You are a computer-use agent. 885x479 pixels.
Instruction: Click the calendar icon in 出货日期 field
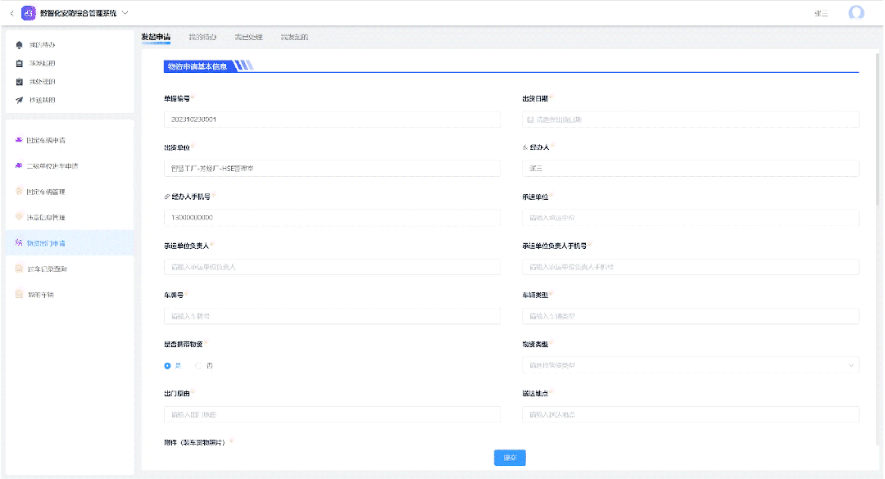click(x=530, y=120)
